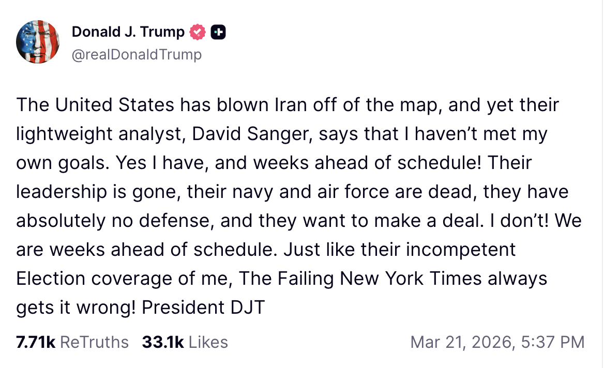The width and height of the screenshot is (604, 368).
Task: Click the ReTruths label
Action: [94, 342]
